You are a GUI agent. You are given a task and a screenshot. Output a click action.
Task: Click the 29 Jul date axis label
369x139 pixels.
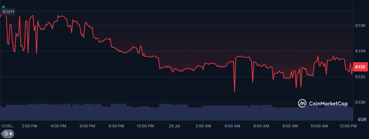point(174,126)
